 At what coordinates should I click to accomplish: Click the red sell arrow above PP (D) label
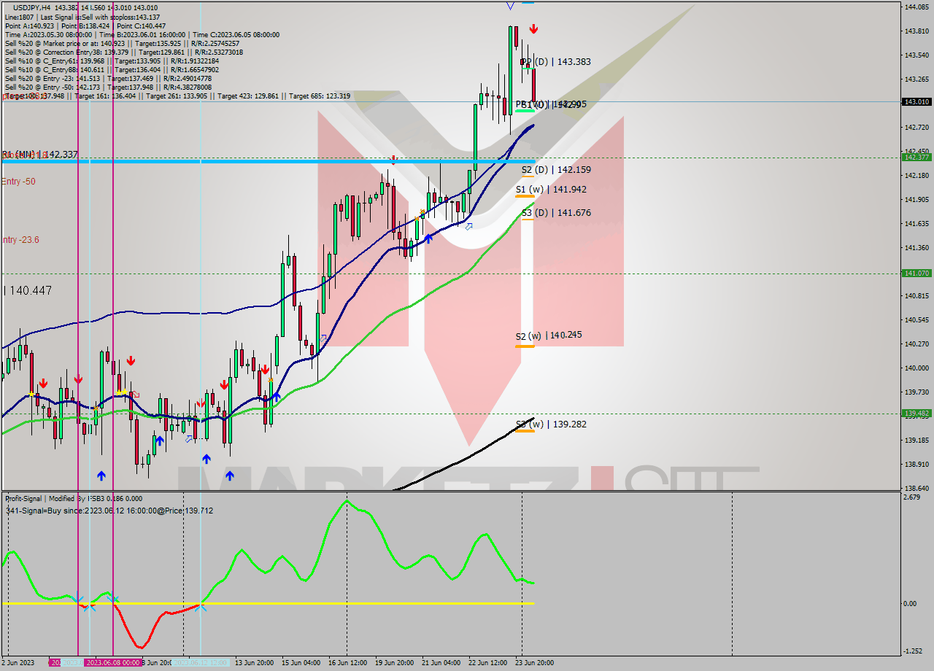point(534,29)
